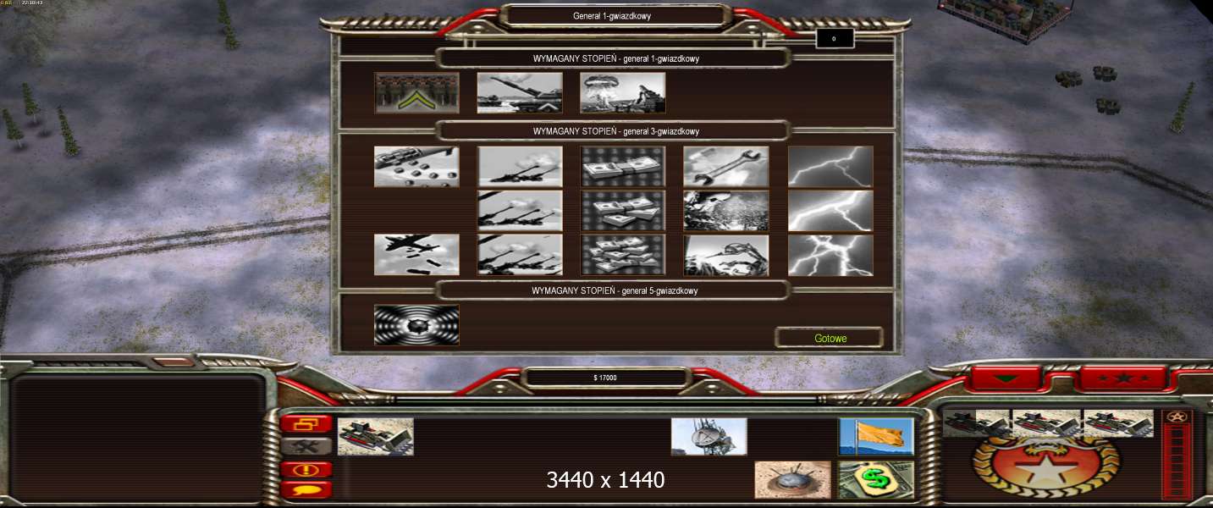Select the Red Guard Training chevron power
1213x508 pixels.
pyautogui.click(x=416, y=92)
